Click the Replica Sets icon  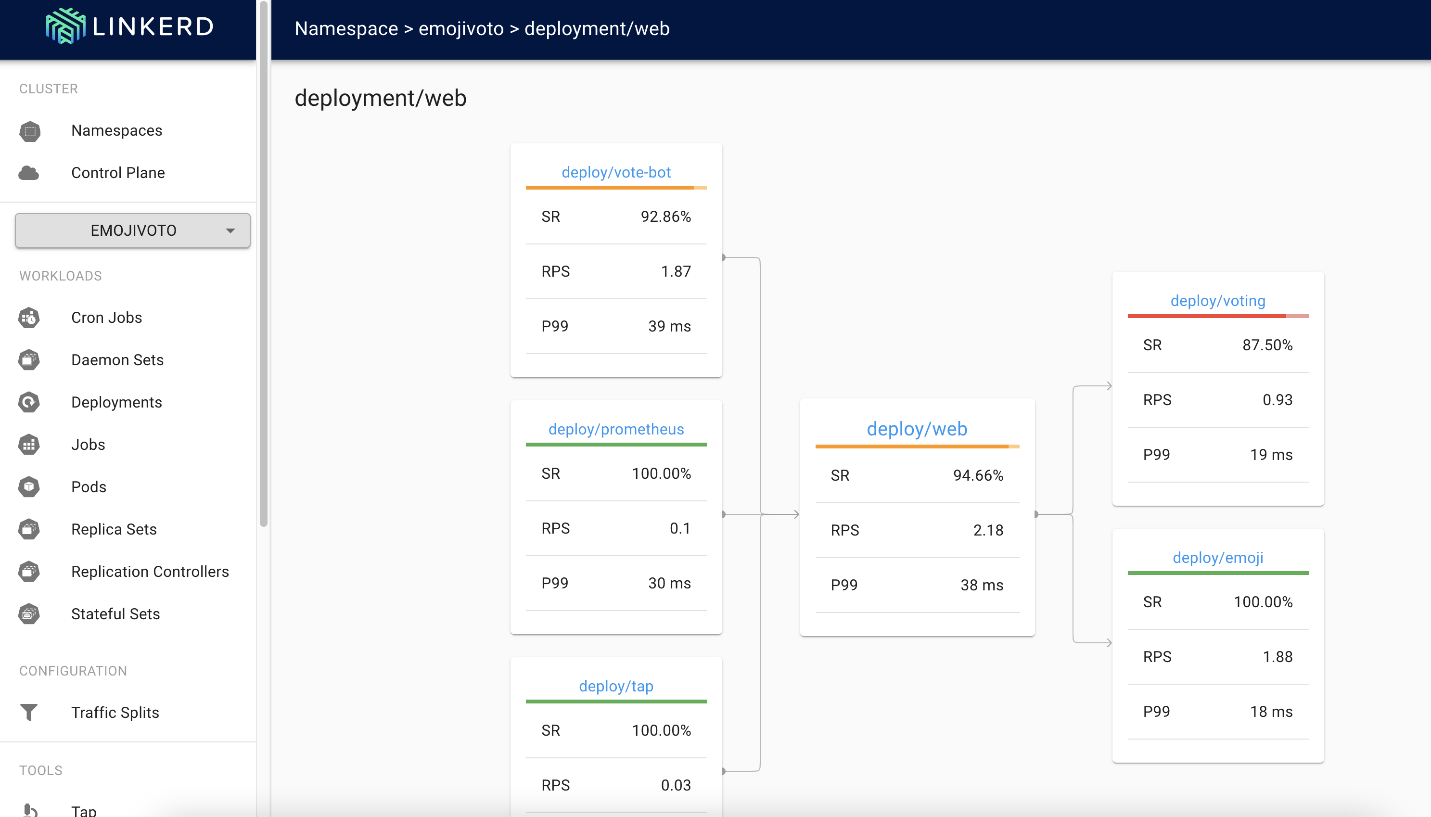point(28,529)
